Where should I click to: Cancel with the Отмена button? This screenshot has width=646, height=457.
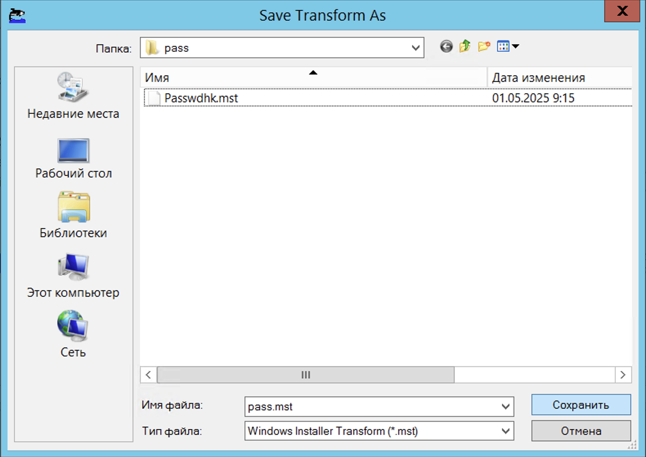click(581, 431)
